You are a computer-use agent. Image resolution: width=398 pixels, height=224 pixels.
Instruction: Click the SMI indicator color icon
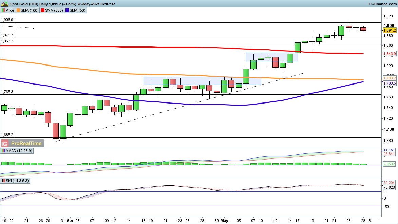point(4,181)
